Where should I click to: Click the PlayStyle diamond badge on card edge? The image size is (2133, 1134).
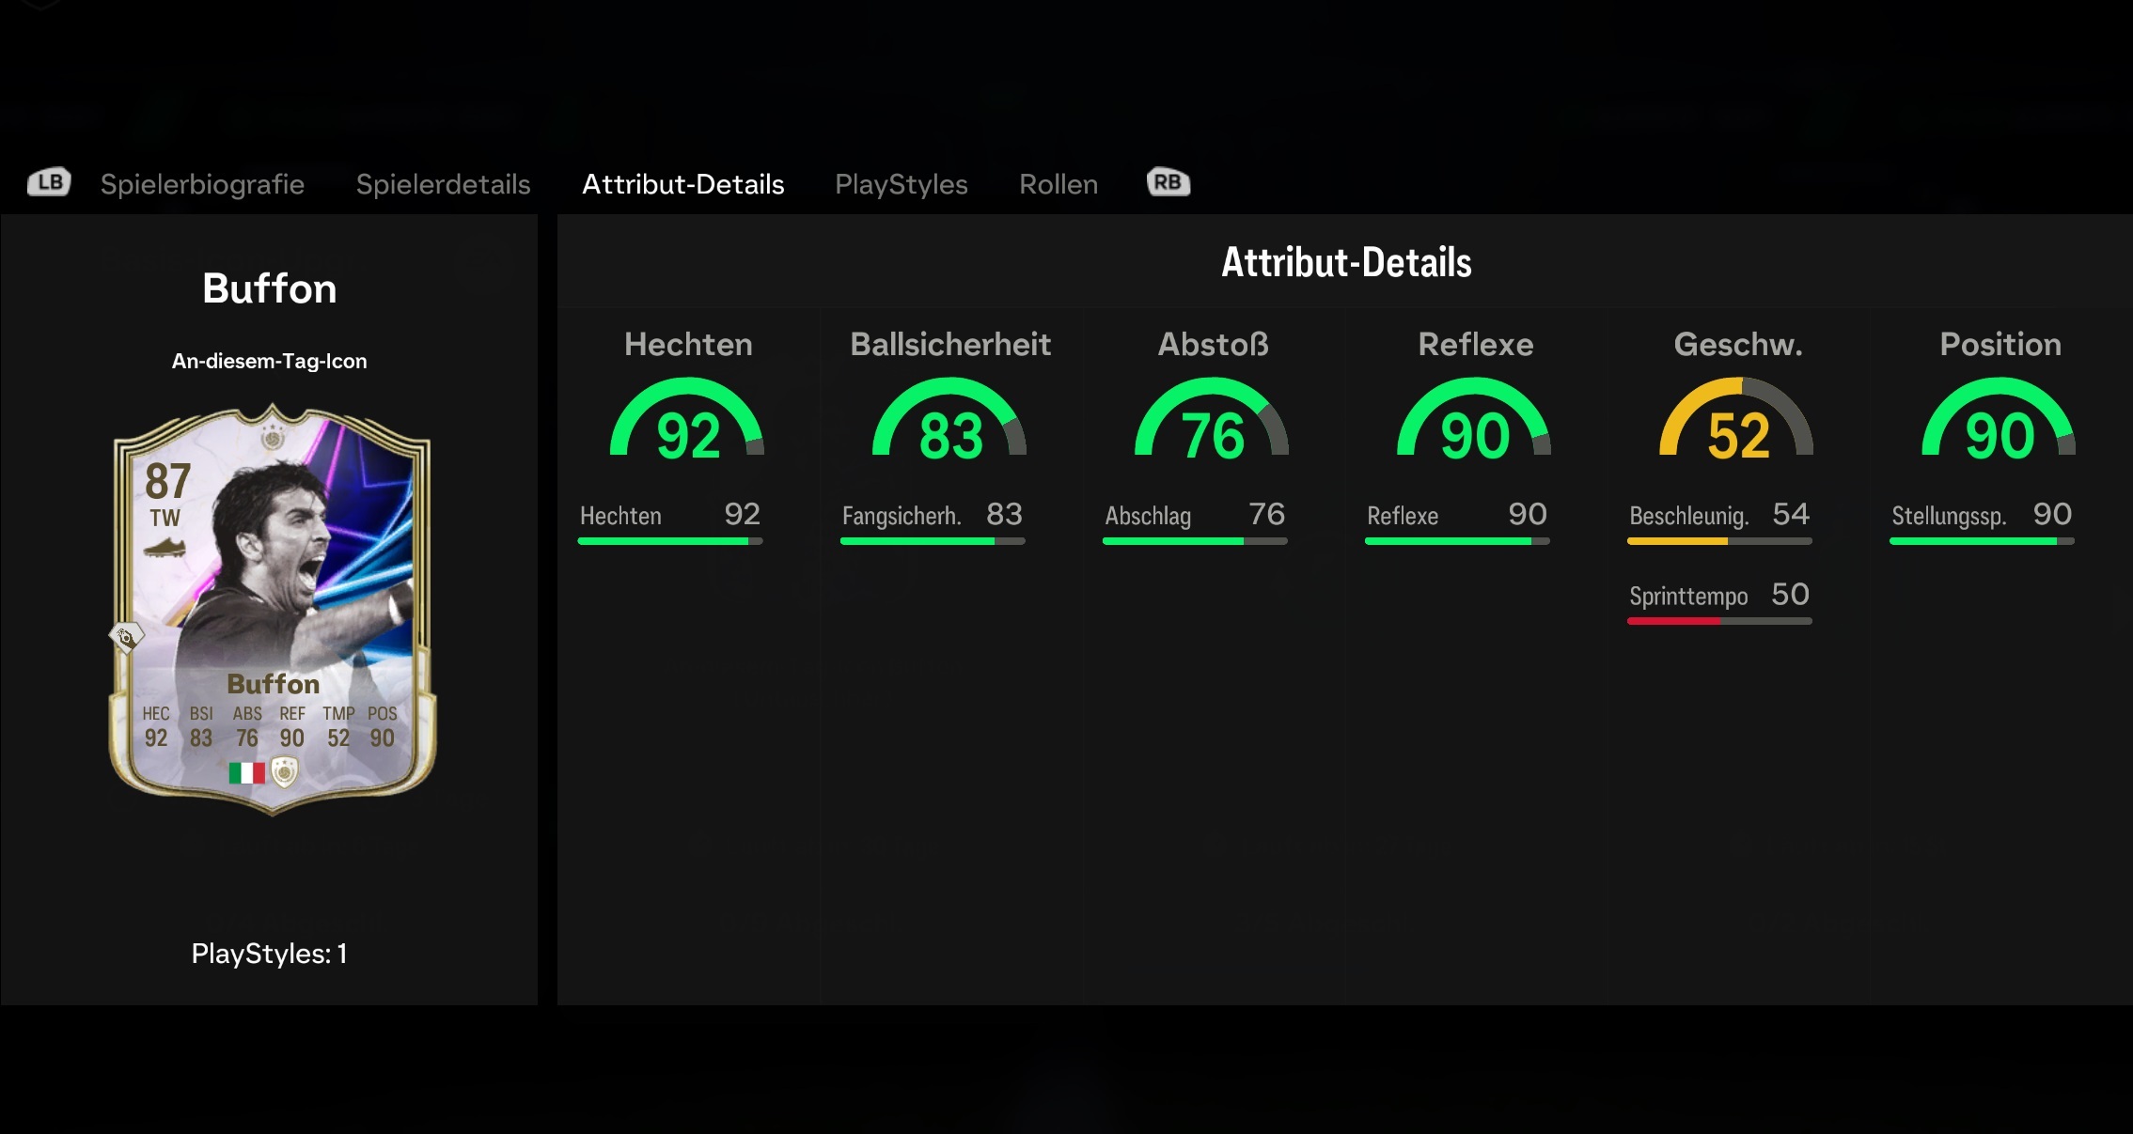coord(126,637)
